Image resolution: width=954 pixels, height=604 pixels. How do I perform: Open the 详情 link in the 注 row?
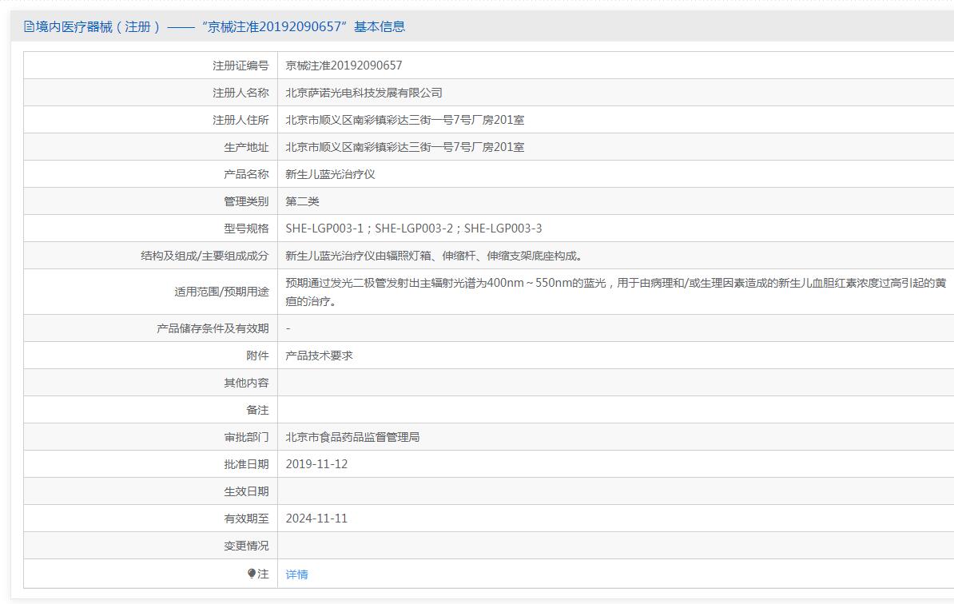(296, 574)
